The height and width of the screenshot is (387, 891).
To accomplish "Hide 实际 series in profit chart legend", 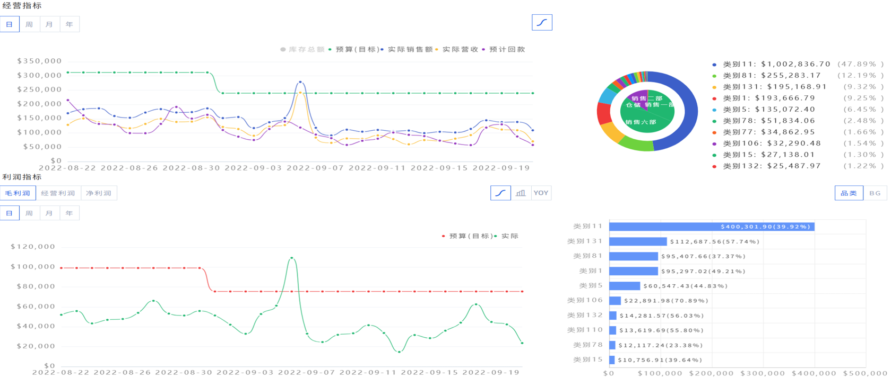I will (509, 236).
